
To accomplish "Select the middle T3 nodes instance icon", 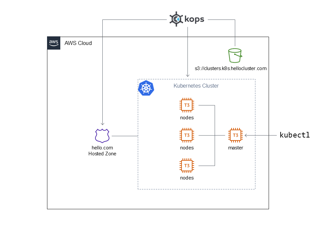I will [187, 135].
